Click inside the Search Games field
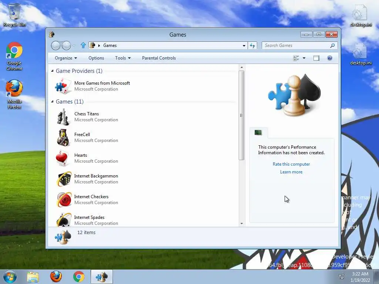 tap(296, 45)
